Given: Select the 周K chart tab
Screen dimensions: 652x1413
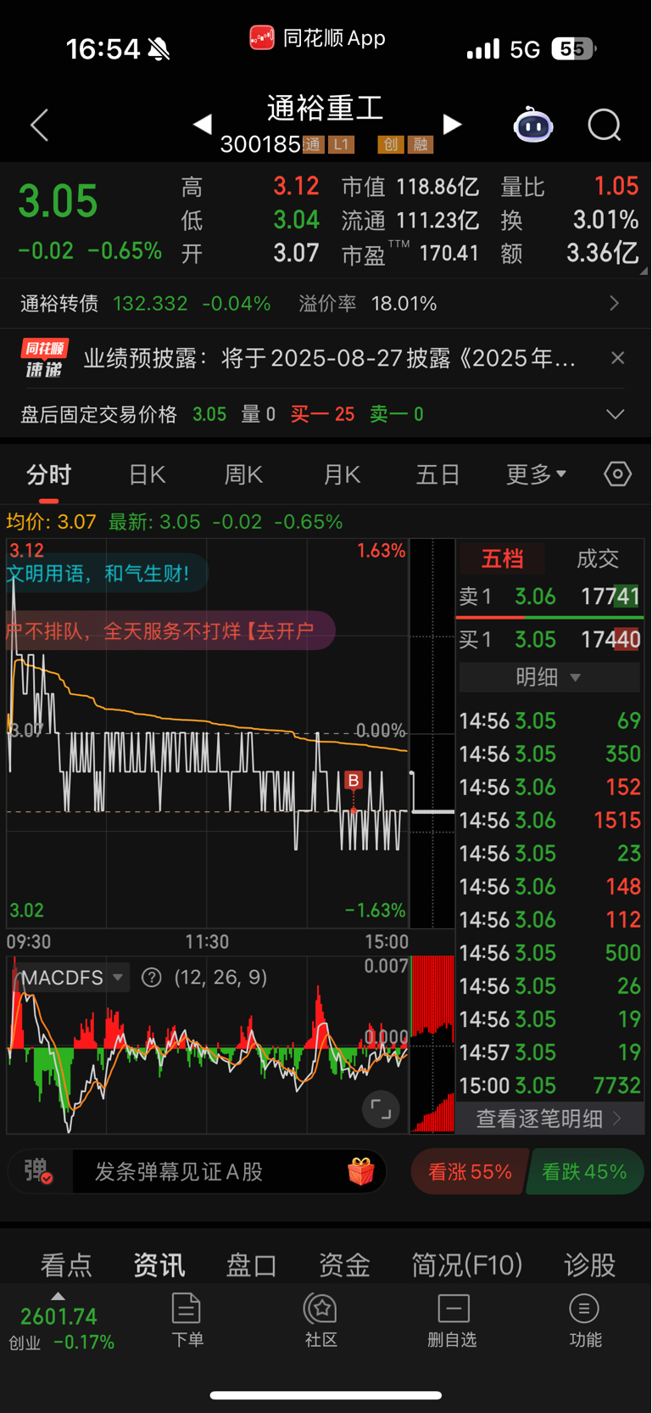Looking at the screenshot, I should click(x=243, y=474).
